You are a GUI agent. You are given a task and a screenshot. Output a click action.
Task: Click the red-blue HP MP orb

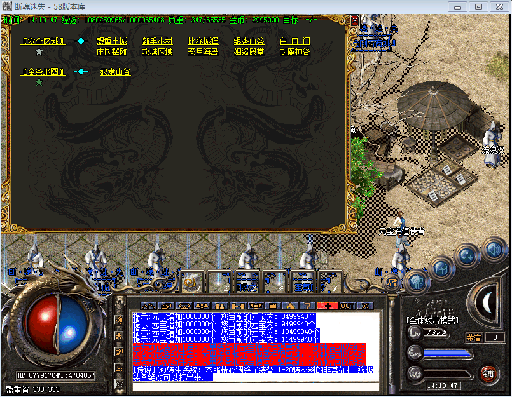pos(58,324)
